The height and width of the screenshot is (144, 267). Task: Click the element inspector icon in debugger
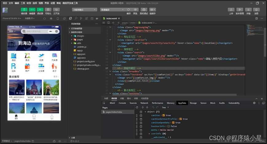[104, 103]
